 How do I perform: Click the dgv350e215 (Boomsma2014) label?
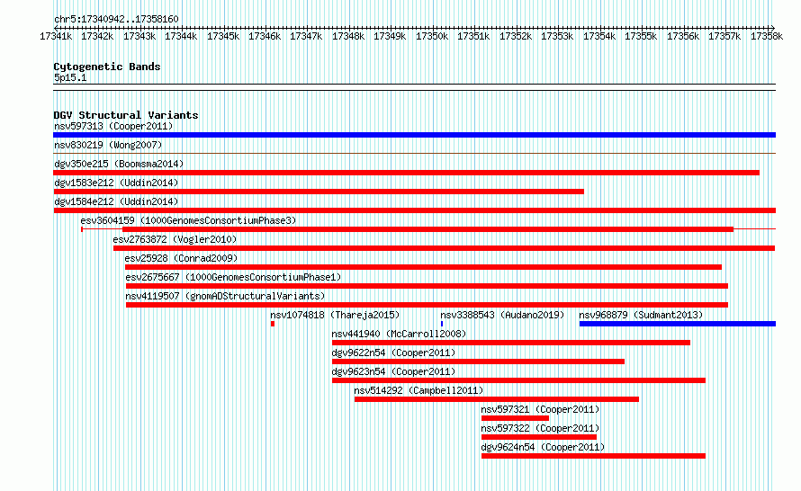[119, 164]
